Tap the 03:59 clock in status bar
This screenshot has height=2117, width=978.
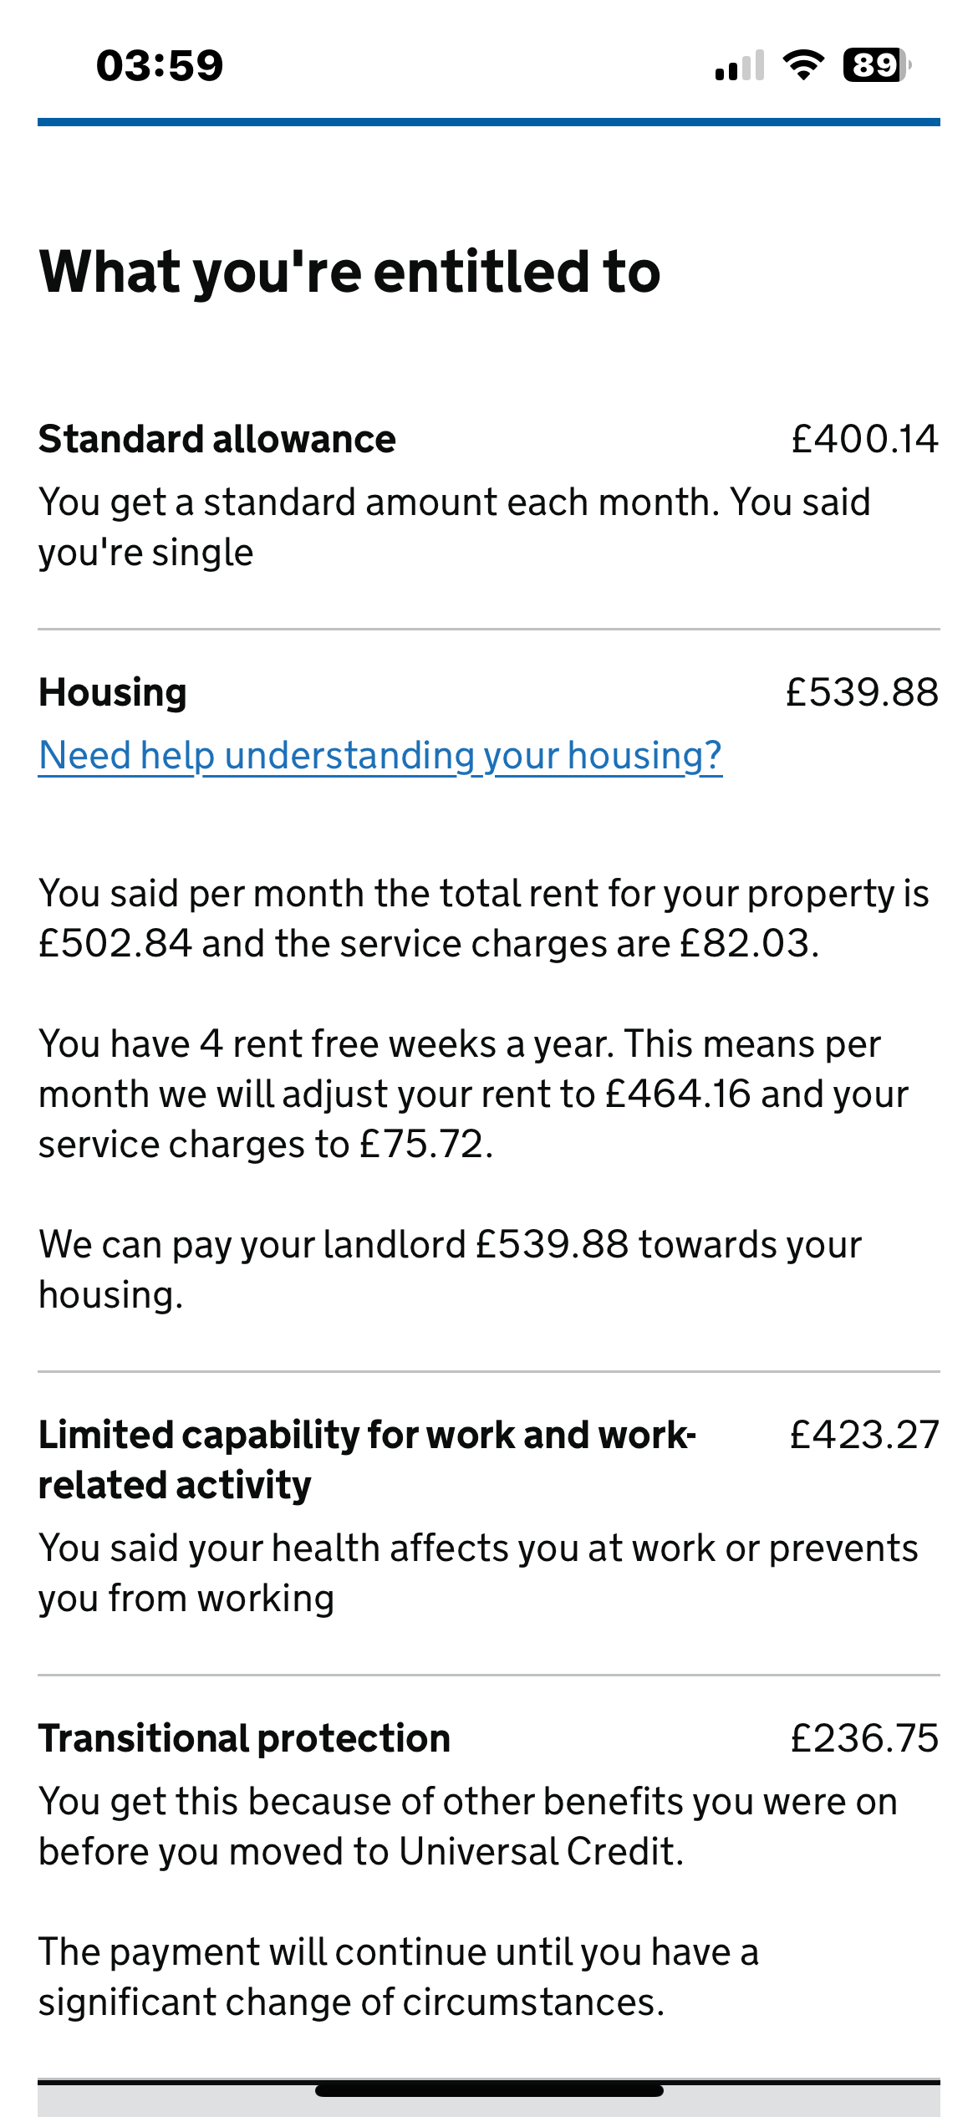click(x=160, y=65)
